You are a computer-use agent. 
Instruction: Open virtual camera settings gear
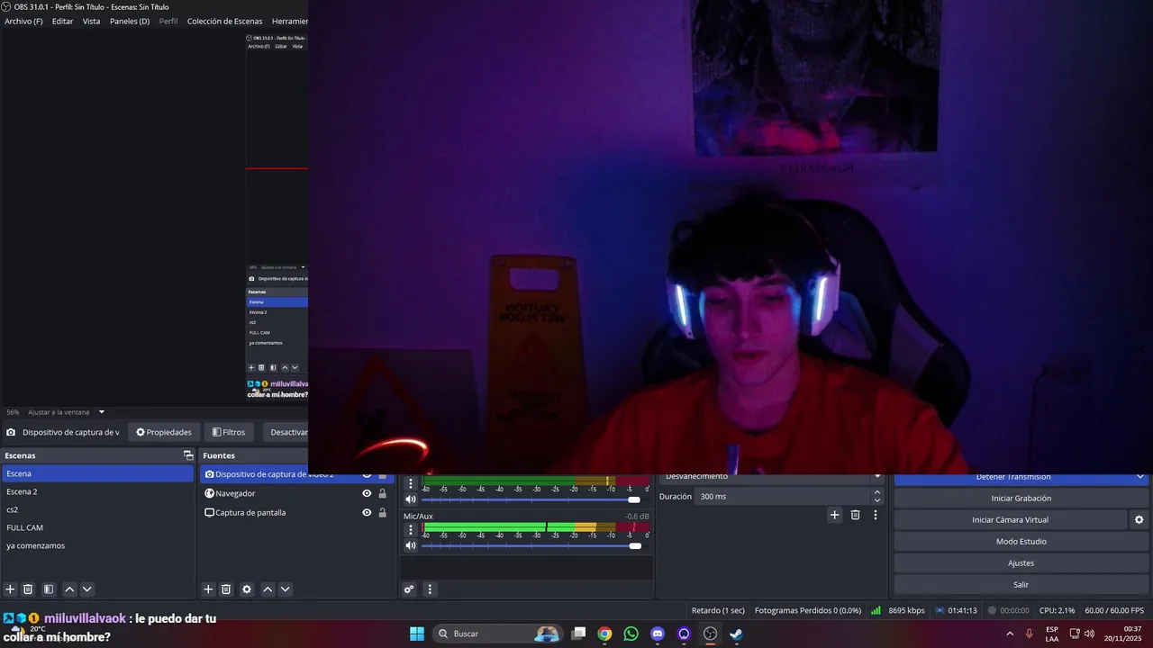1139,519
